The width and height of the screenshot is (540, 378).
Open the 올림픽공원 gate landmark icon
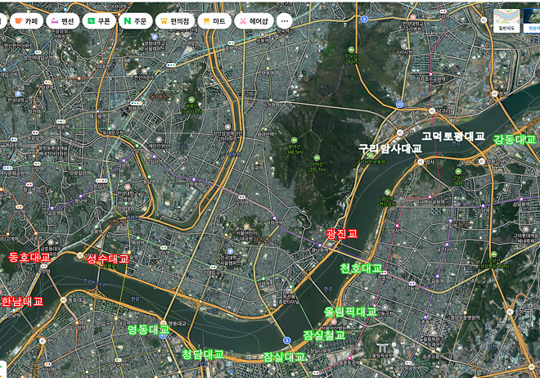point(382,348)
